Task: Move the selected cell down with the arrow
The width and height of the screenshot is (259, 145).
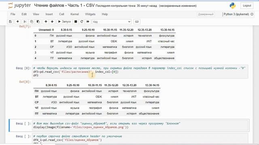Action: point(52,22)
